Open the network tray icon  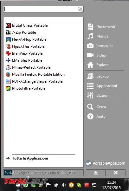[x=94, y=185]
